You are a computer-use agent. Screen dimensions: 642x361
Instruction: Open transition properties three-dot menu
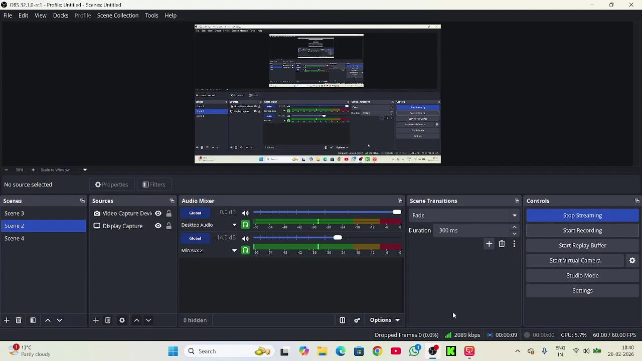pyautogui.click(x=514, y=244)
